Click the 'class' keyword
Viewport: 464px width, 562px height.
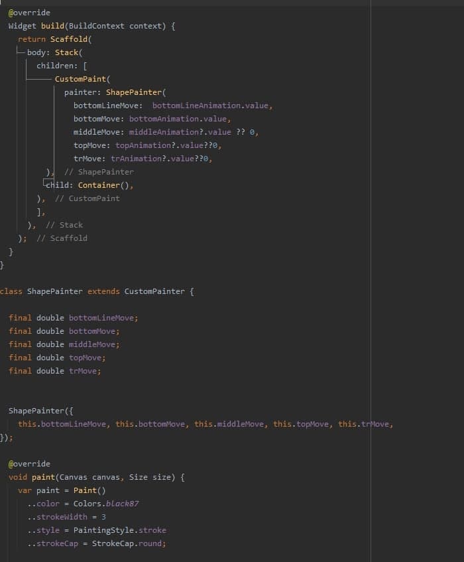pyautogui.click(x=11, y=291)
